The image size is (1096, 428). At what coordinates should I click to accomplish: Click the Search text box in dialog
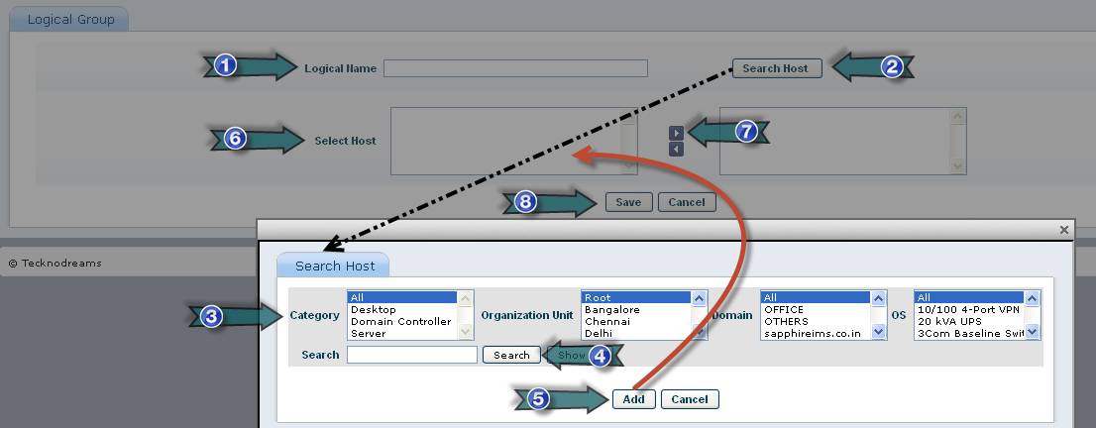coord(412,355)
